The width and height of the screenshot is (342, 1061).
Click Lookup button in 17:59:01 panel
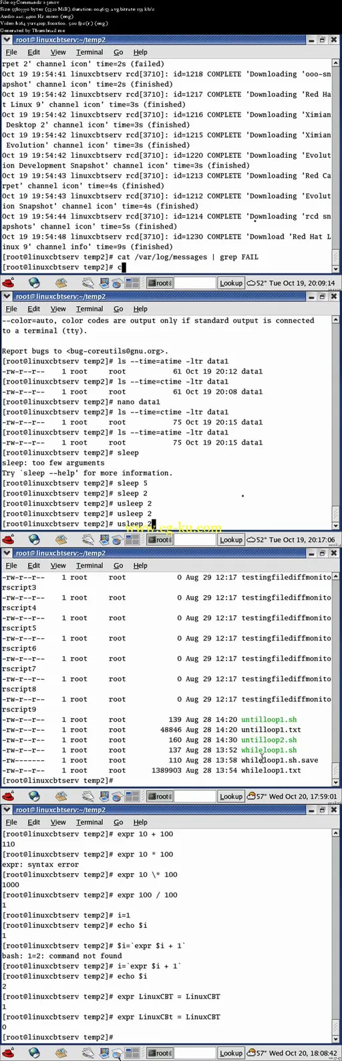pos(231,796)
